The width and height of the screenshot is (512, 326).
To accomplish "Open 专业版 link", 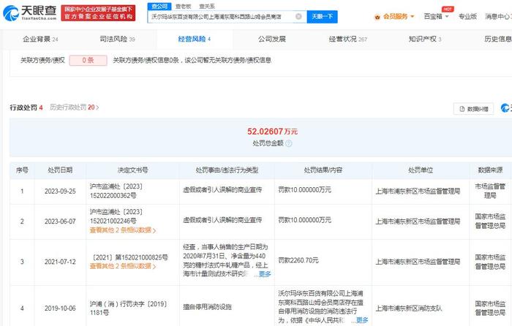I will pyautogui.click(x=467, y=16).
